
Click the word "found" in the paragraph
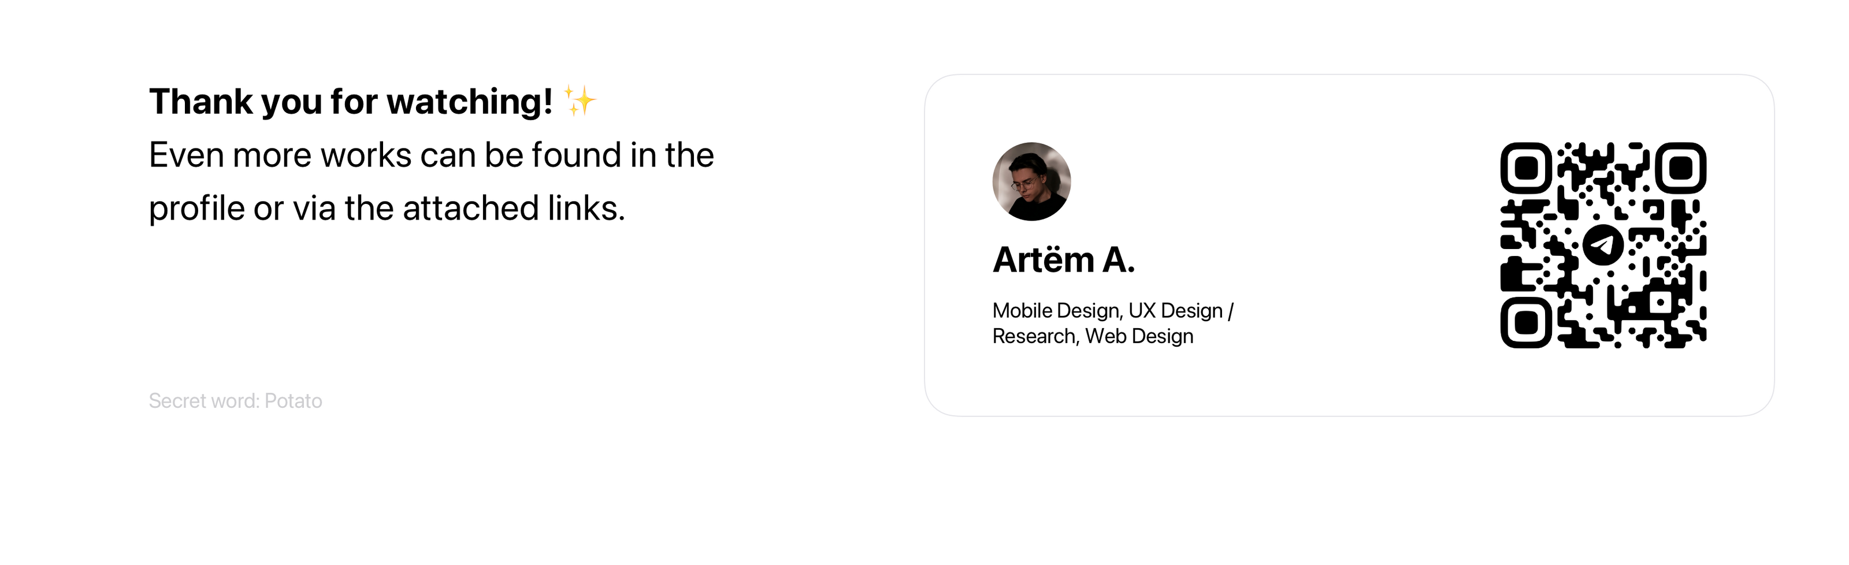(x=576, y=155)
